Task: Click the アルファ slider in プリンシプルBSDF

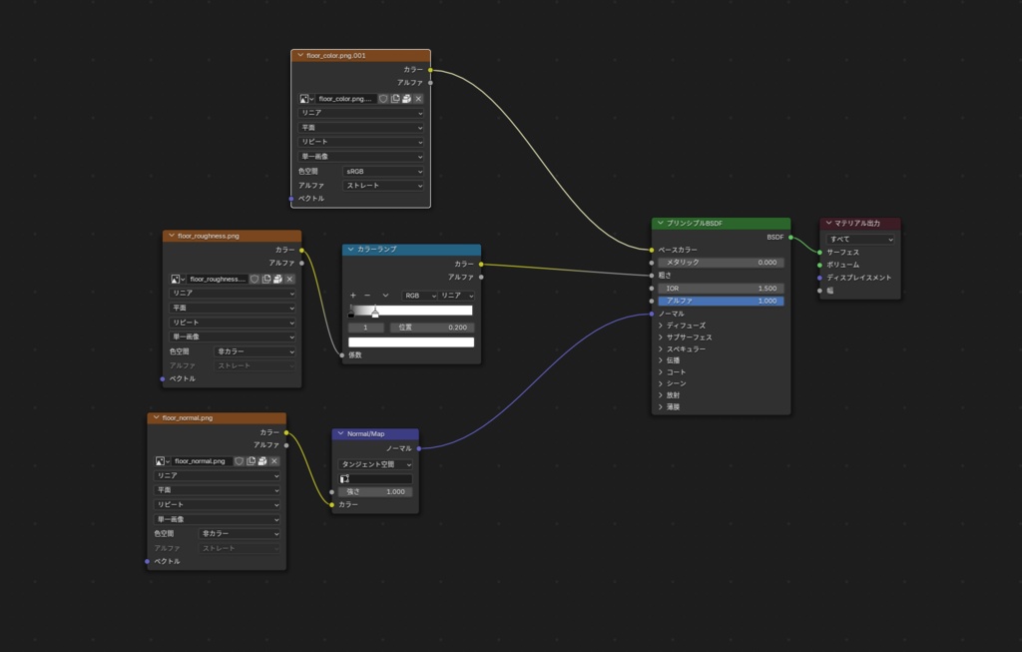Action: [x=721, y=302]
